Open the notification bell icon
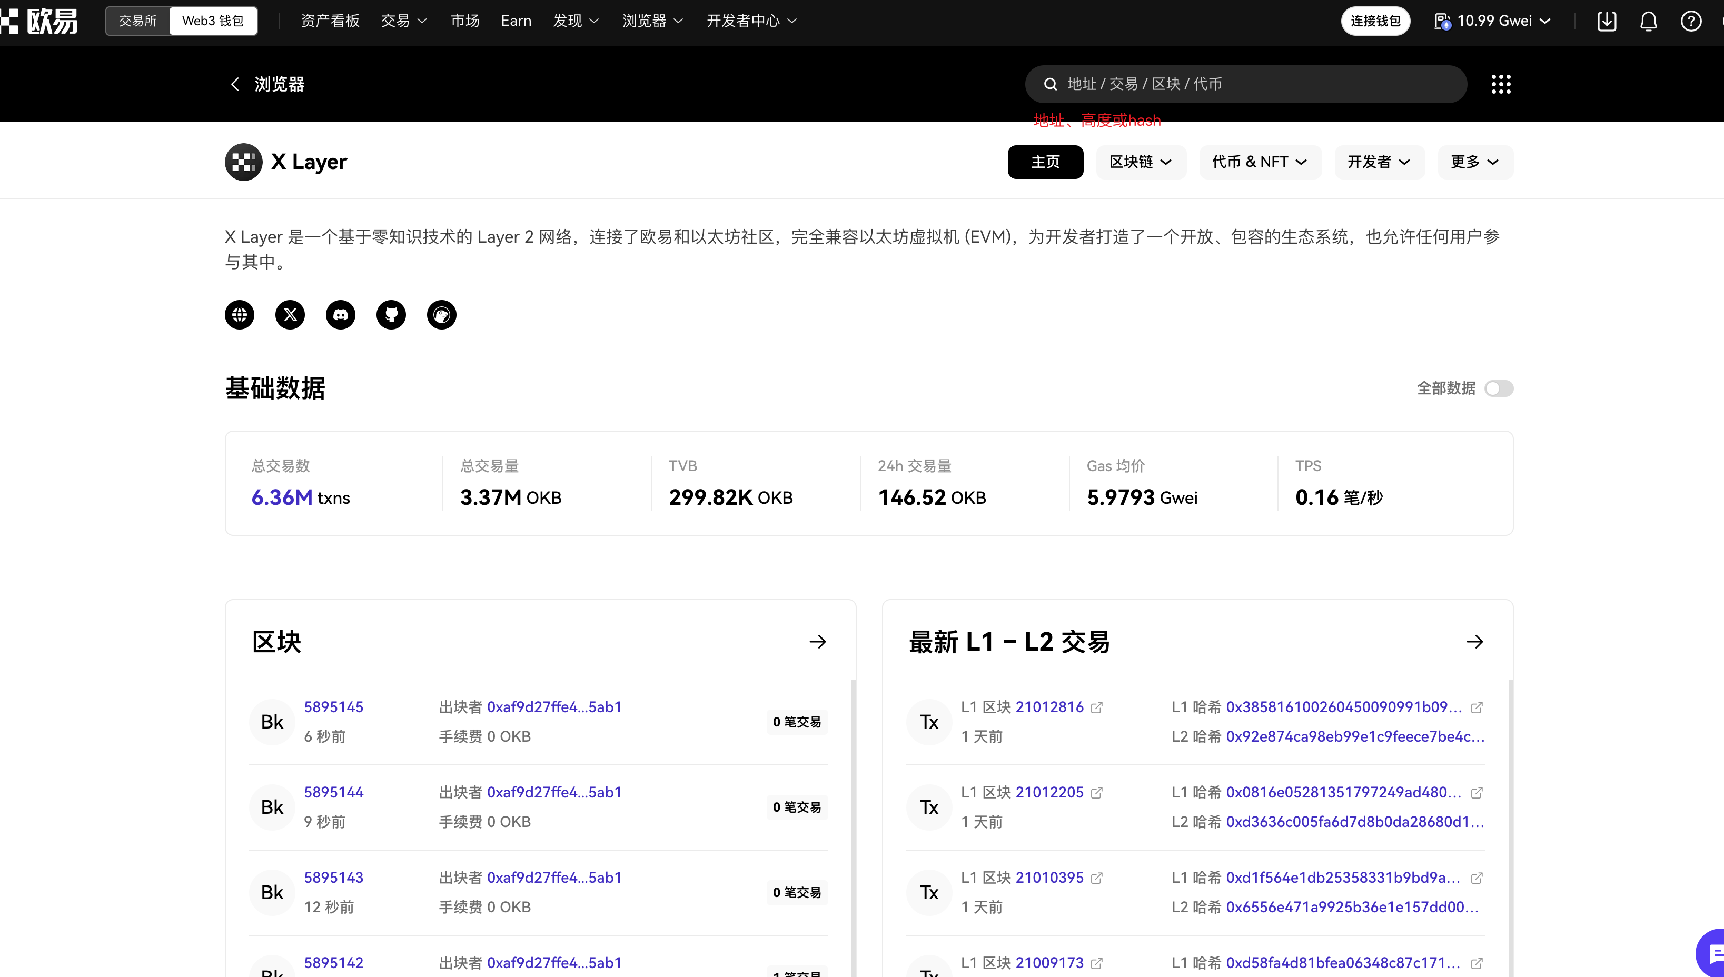Screen dimensions: 1724x977 pos(1648,22)
